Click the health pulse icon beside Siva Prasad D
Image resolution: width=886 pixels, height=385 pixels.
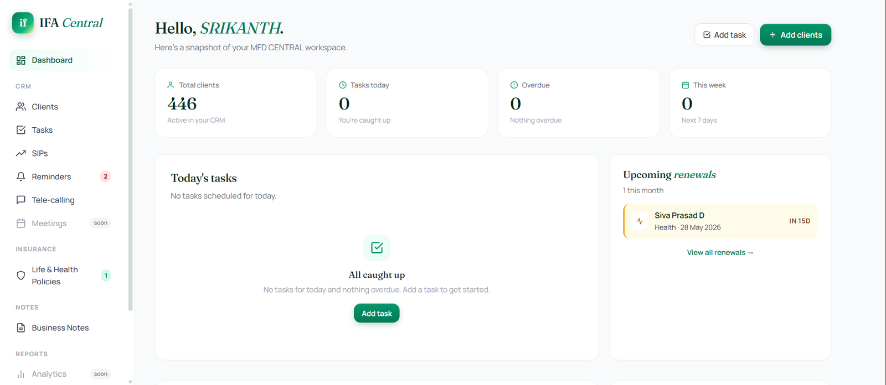[640, 221]
